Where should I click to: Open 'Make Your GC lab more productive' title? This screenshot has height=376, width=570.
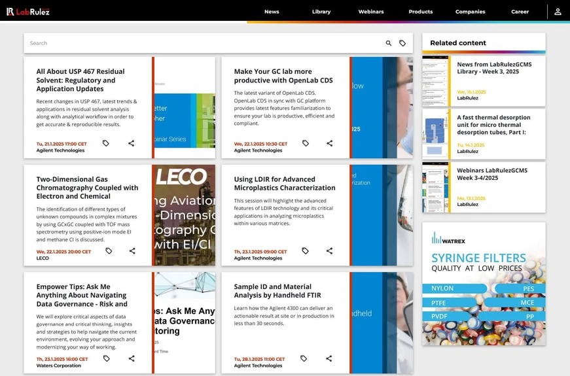click(283, 76)
